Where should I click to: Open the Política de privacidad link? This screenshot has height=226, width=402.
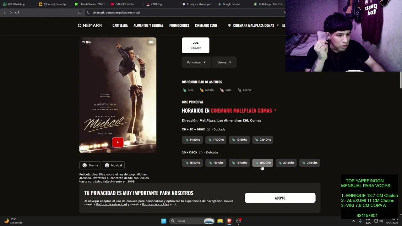[111, 204]
